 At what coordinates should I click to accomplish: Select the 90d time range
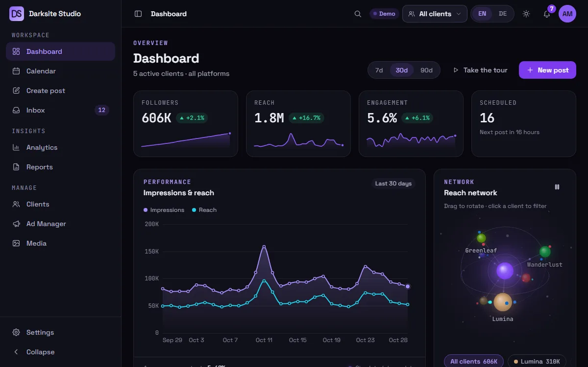point(427,70)
